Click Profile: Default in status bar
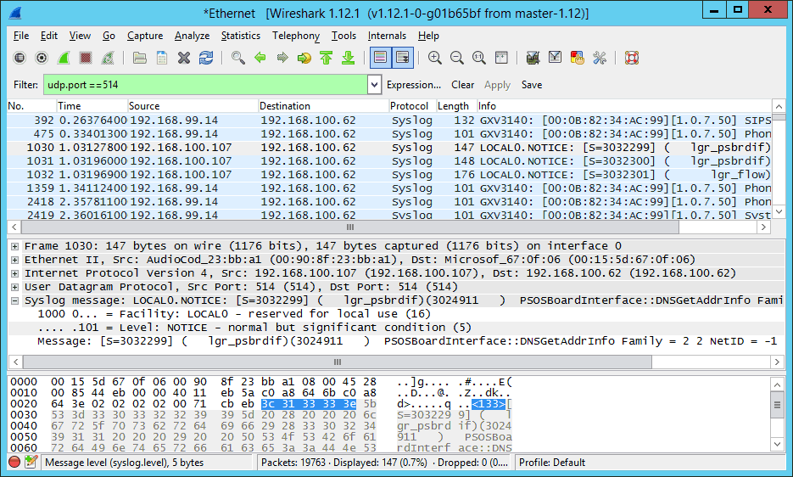The image size is (793, 477). (x=552, y=463)
